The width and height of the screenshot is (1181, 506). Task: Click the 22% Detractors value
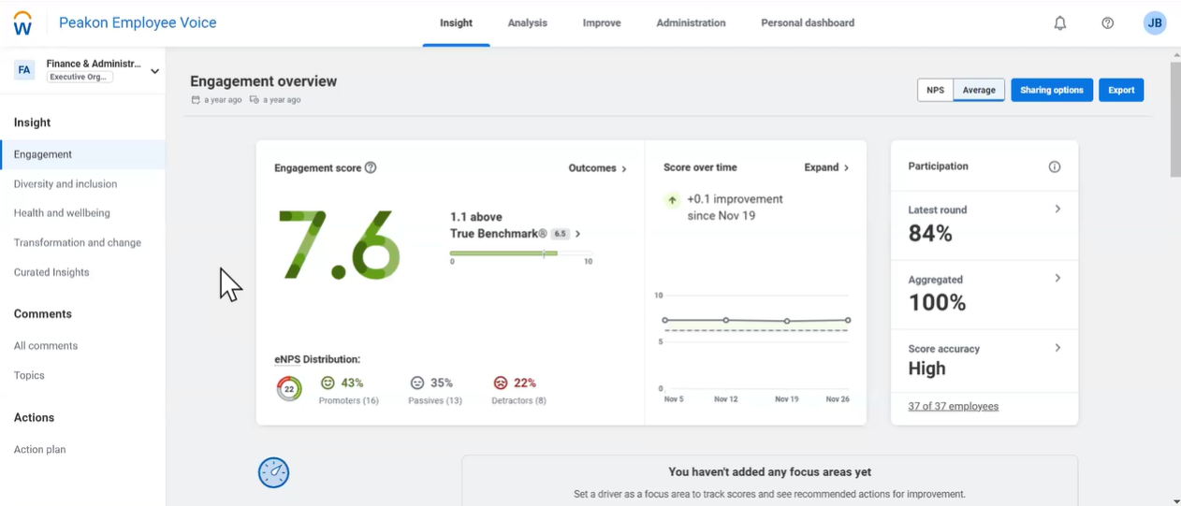(525, 383)
